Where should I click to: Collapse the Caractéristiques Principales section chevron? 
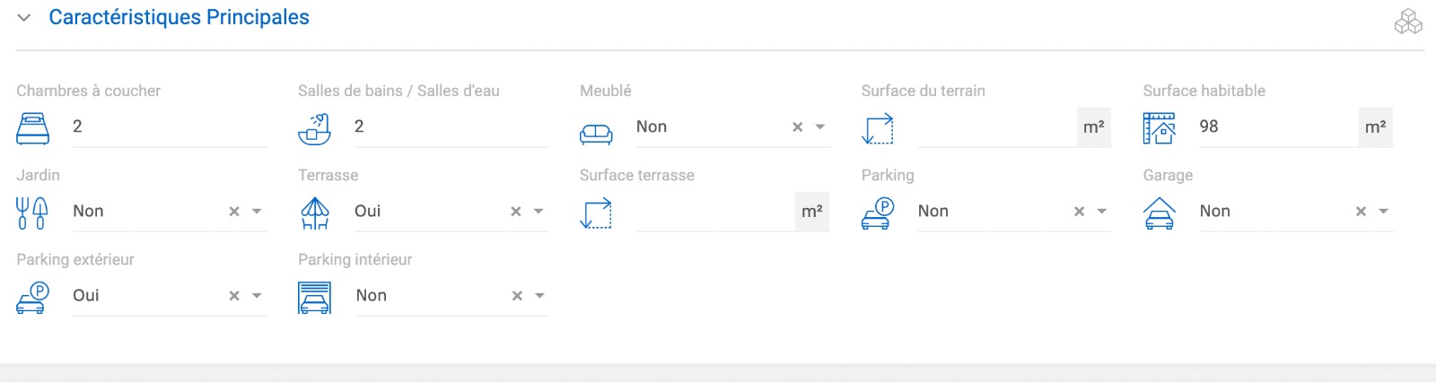click(24, 18)
